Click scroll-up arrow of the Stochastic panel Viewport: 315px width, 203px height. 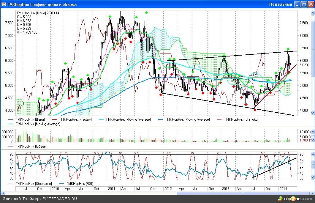[312, 154]
